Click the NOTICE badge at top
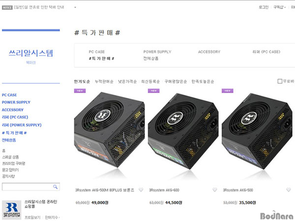The height and width of the screenshot is (221, 295). [x=7, y=7]
